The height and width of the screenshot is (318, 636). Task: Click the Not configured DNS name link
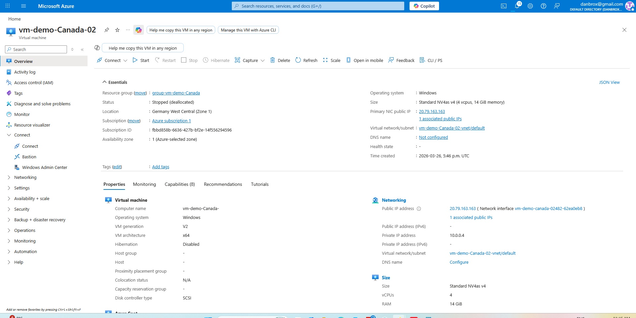tap(433, 137)
